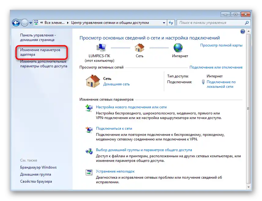Select 'Центр управления сетями и общим доступом' breadcrumb
The image size is (262, 201).
point(110,23)
